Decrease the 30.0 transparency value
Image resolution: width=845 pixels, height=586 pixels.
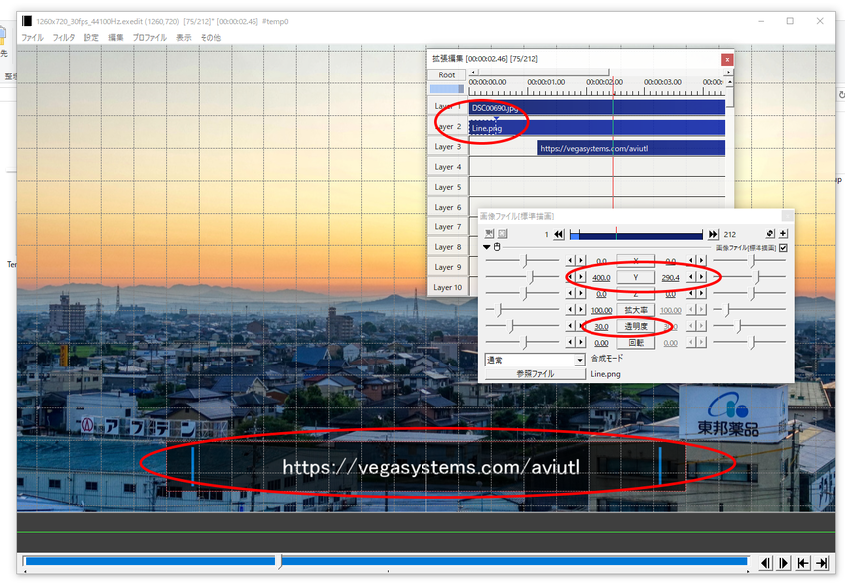[x=571, y=326]
